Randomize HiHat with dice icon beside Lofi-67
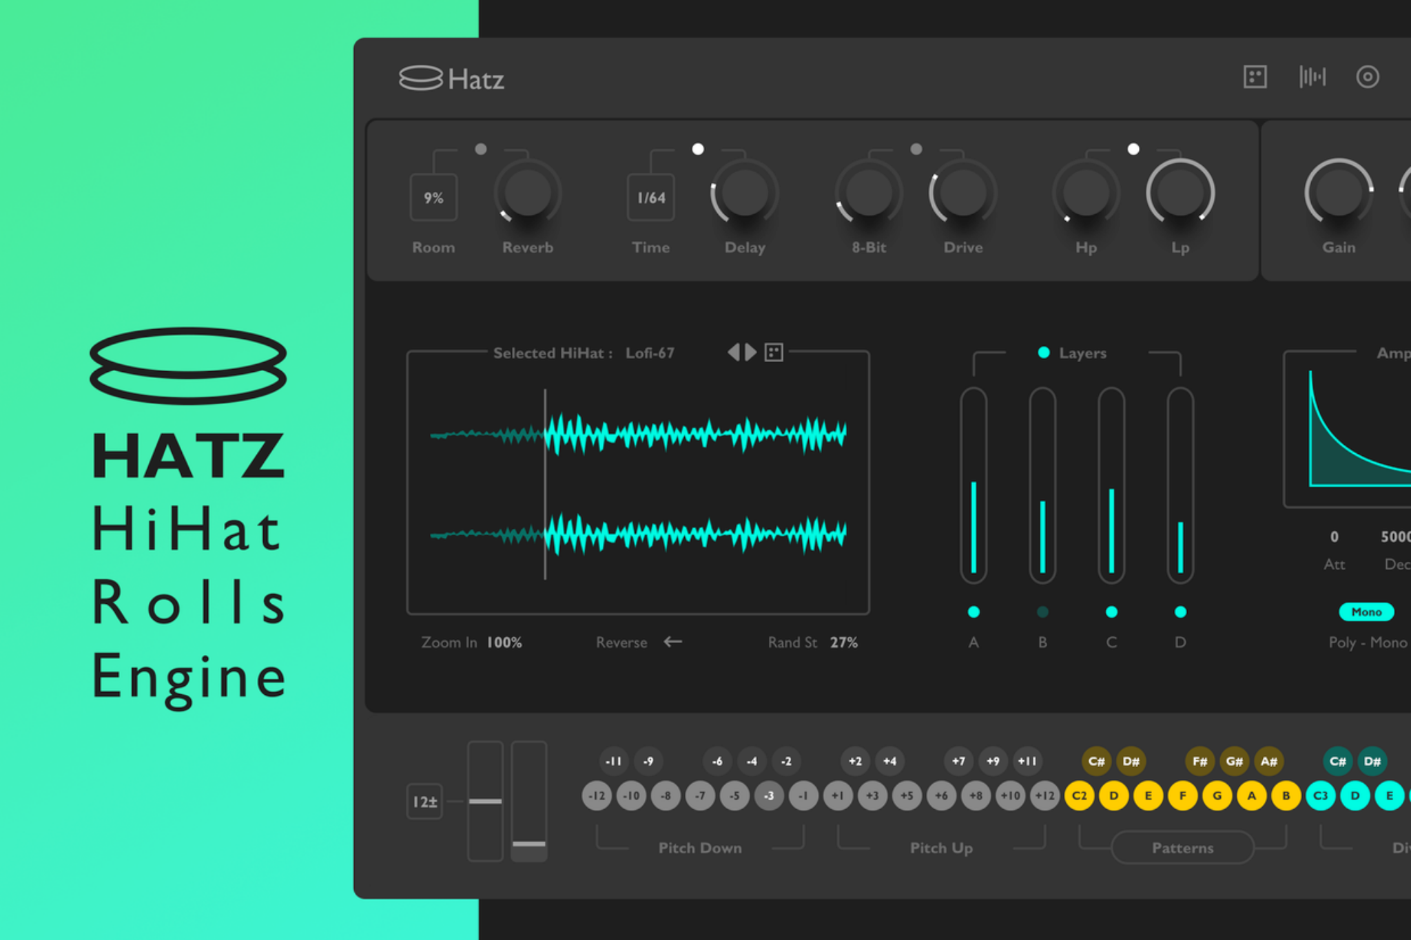The image size is (1411, 940). tap(774, 353)
